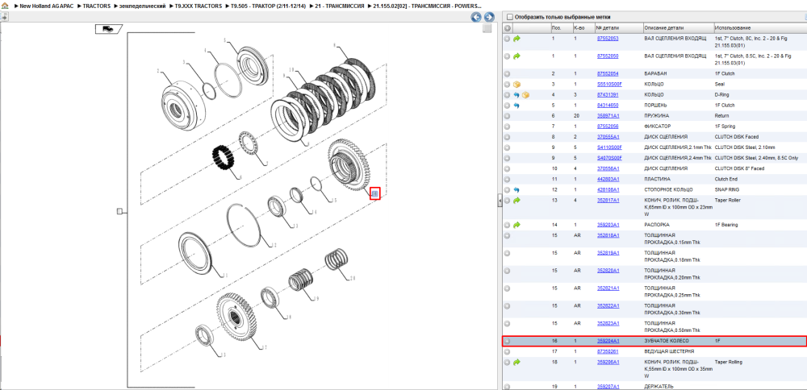807x390 pixels.
Task: Add ПРУЖИНА 358971A1 with plus icon
Action: coord(508,116)
